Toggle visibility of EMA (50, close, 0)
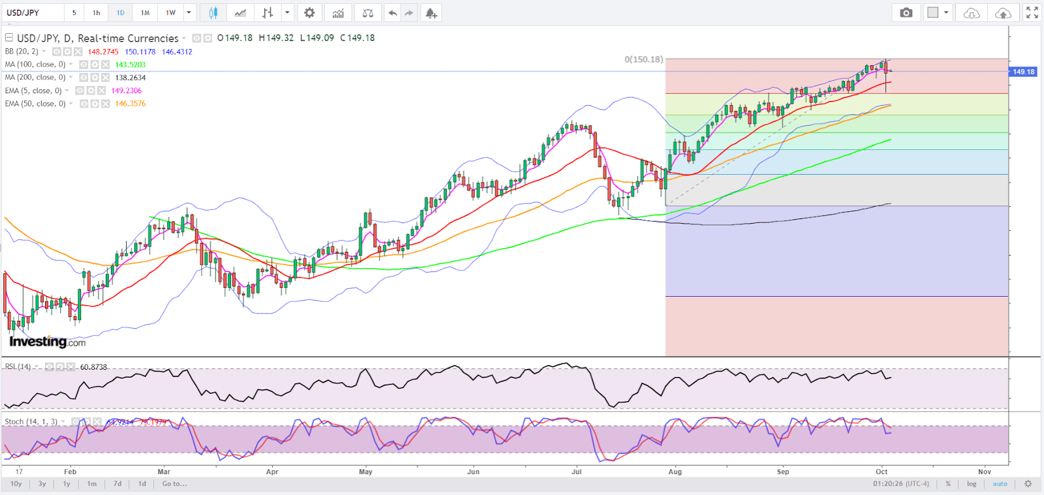This screenshot has width=1044, height=495. pos(84,104)
